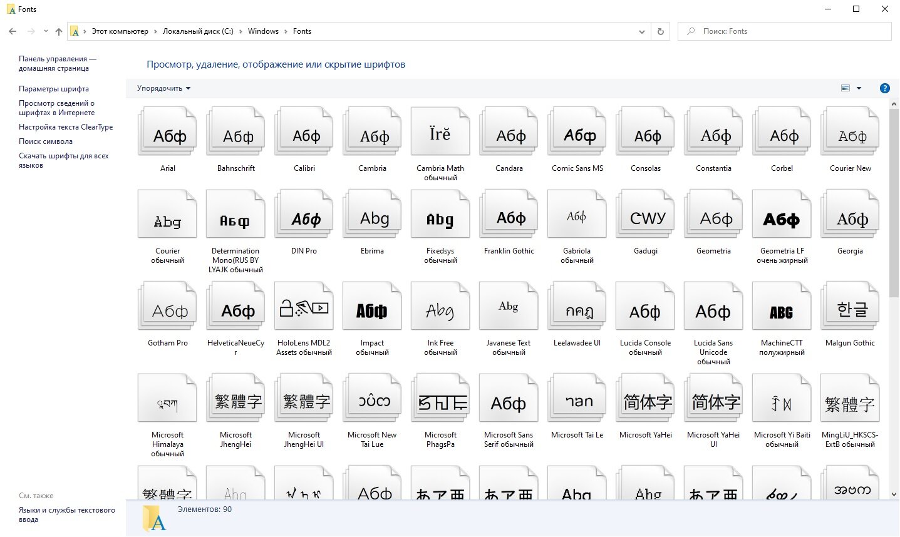900x537 pixels.
Task: Select the Franklin Gothic font icon
Action: click(x=509, y=214)
